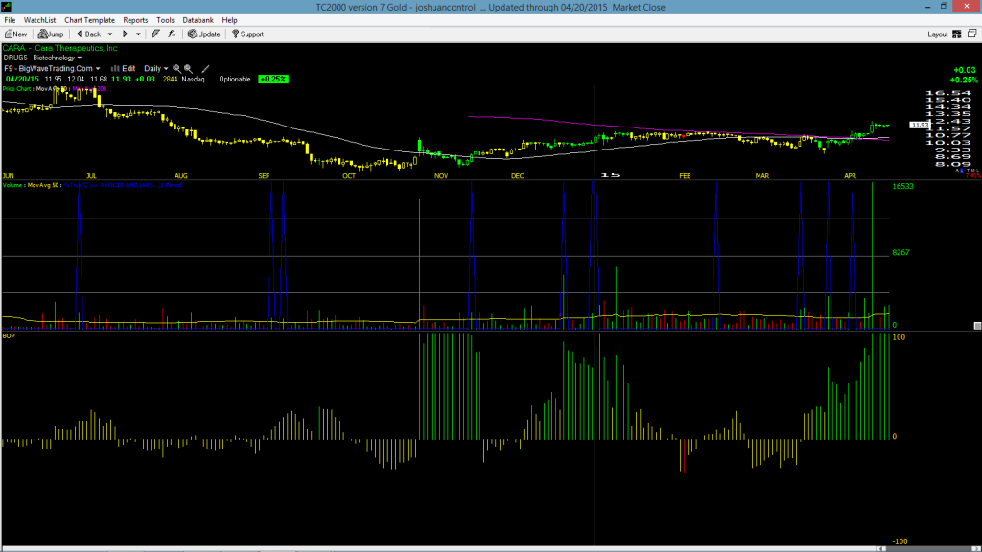Click the green +0.25% change badge
The image size is (982, 552).
pyautogui.click(x=273, y=79)
